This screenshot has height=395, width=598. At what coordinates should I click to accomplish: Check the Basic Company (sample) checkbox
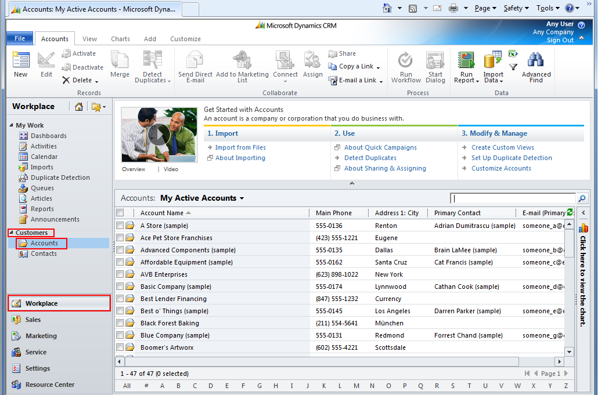[x=120, y=287]
